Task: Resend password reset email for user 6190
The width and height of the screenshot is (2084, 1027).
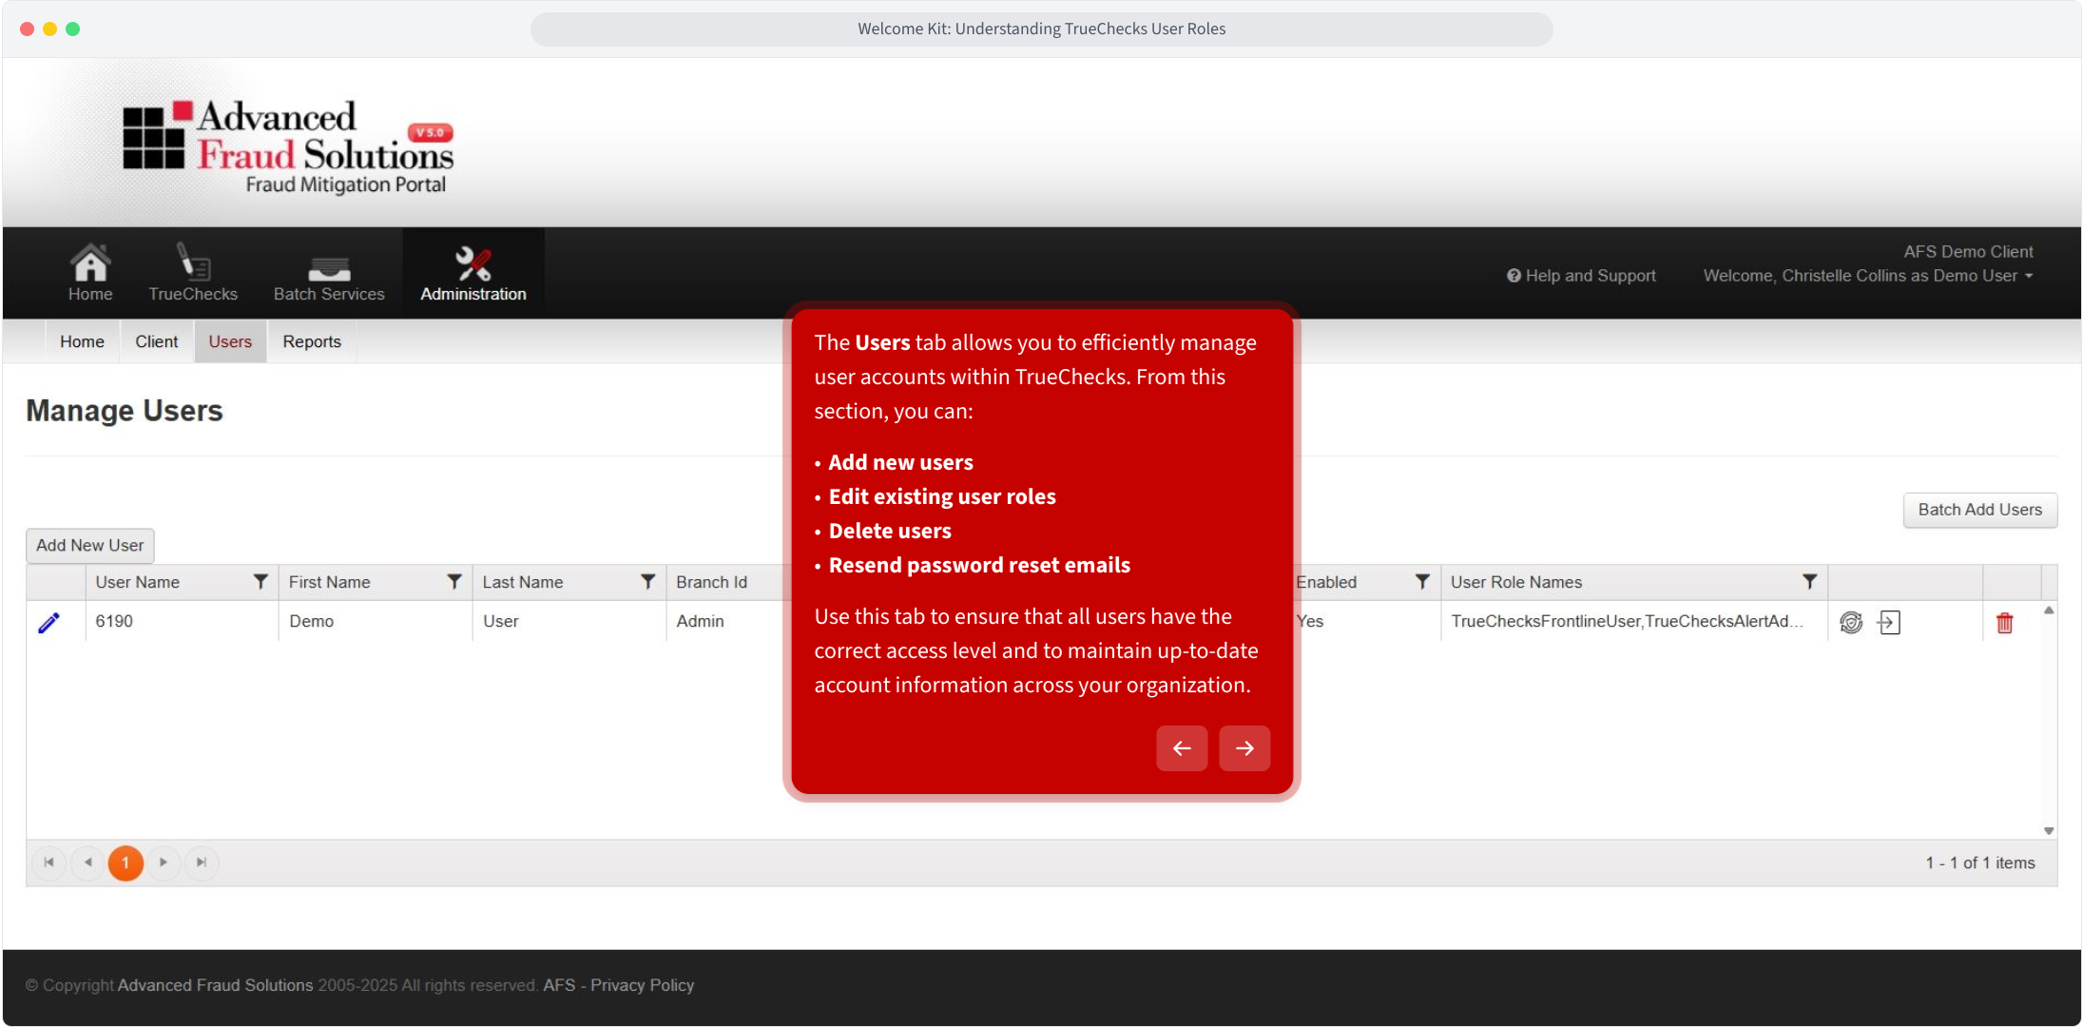Action: click(1851, 623)
